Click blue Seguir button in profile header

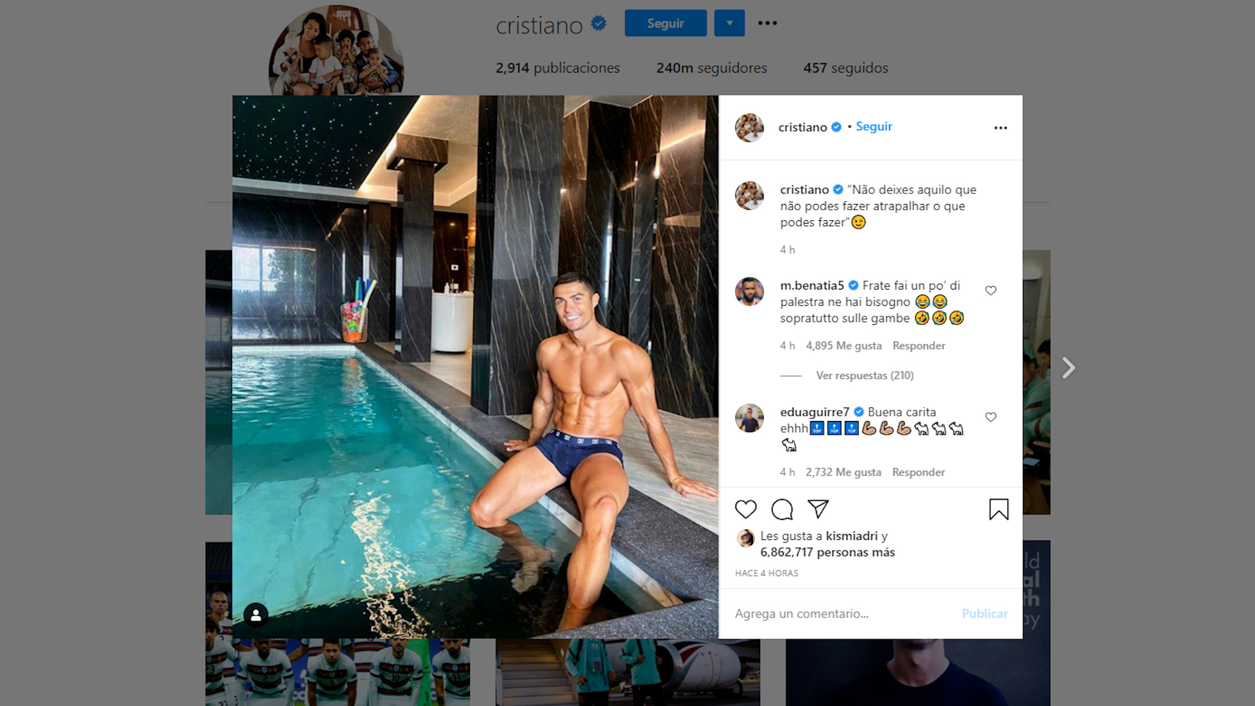pos(665,23)
